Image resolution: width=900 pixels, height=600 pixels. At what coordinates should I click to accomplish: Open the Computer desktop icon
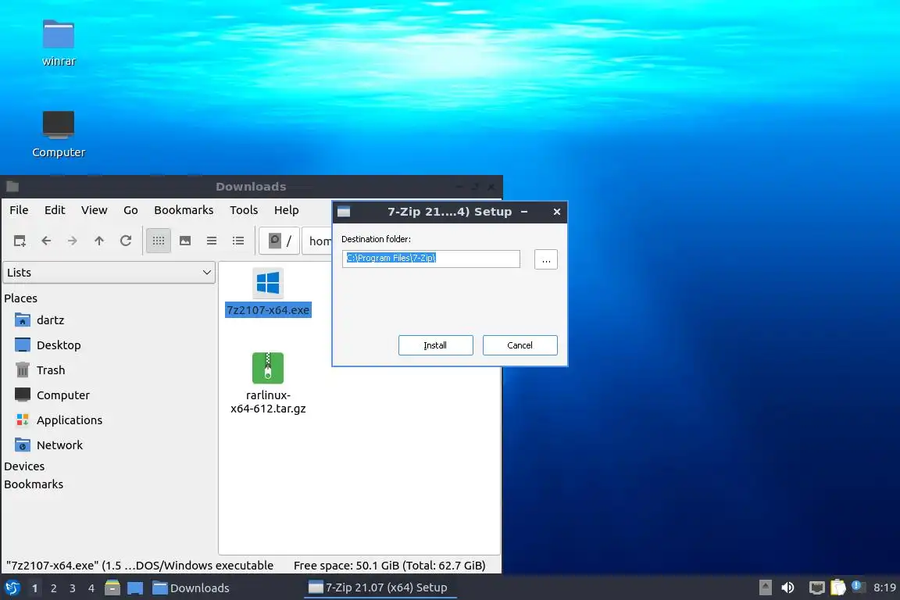tap(59, 134)
